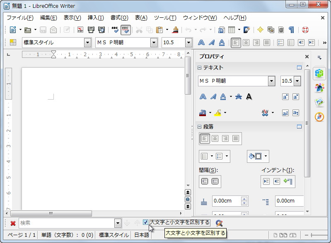Show draw functions toolbar
Viewport: 331px width, 243px height.
(246, 30)
